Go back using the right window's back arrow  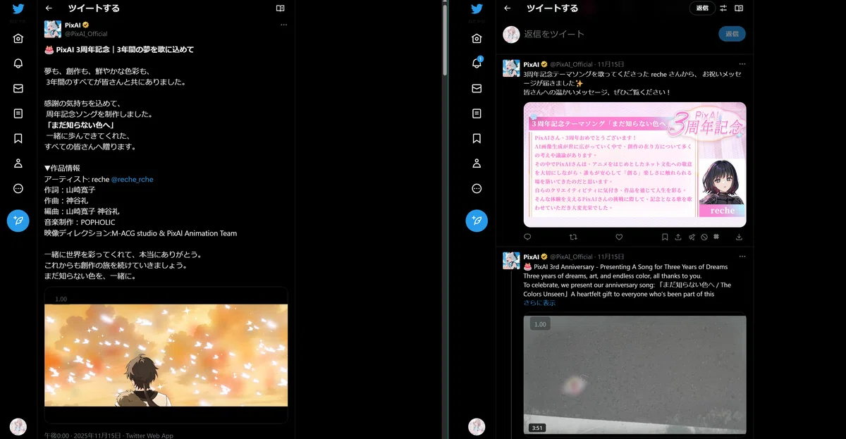point(507,8)
